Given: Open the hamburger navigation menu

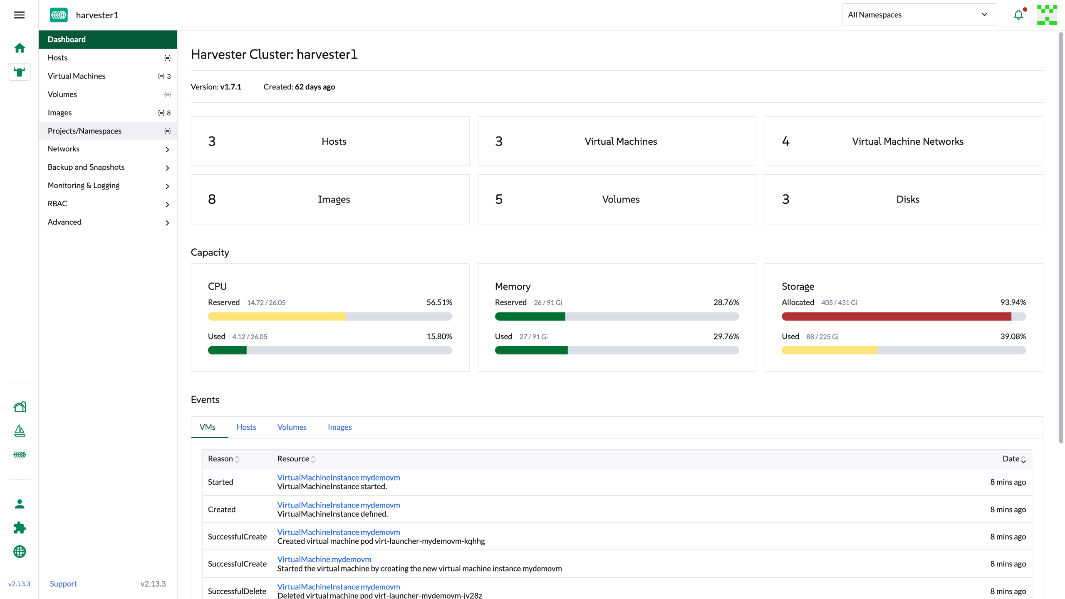Looking at the screenshot, I should coord(19,15).
